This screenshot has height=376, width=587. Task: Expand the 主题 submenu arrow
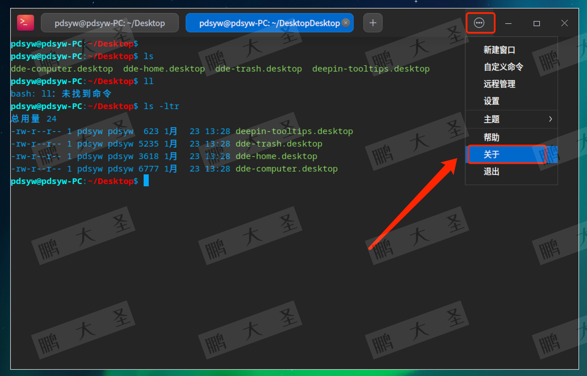[x=550, y=119]
